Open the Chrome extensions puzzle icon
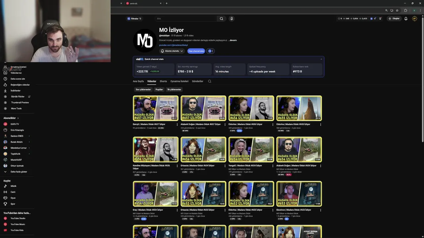The image size is (424, 238). pyautogui.click(x=405, y=11)
